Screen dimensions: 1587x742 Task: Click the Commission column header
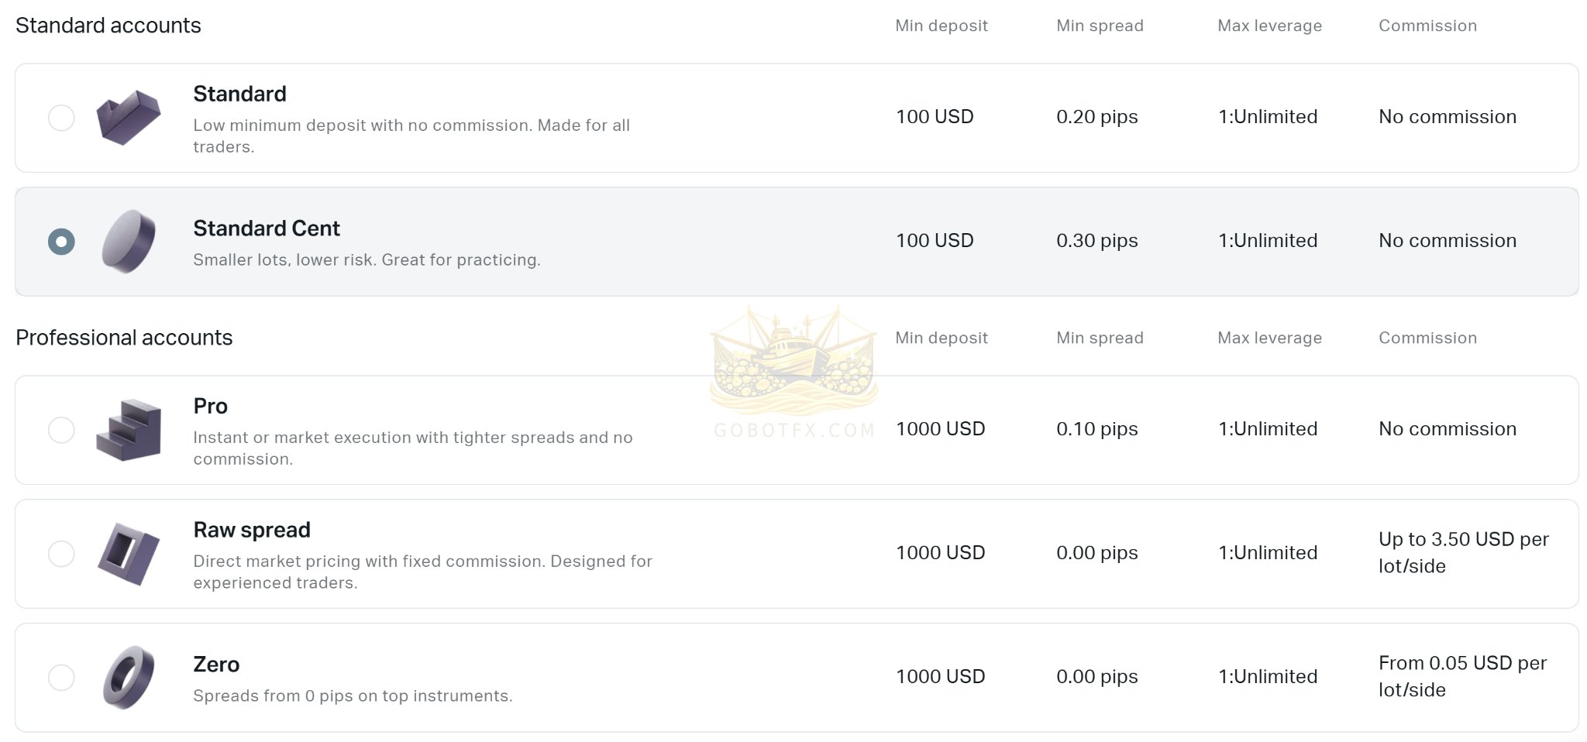(x=1427, y=26)
